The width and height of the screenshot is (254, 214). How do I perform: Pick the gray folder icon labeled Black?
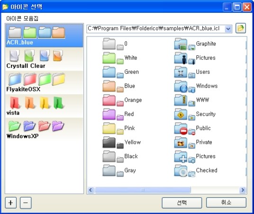(x=109, y=156)
